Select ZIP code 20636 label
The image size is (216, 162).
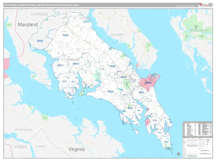112,66
